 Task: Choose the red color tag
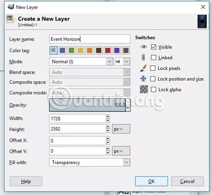(108, 51)
